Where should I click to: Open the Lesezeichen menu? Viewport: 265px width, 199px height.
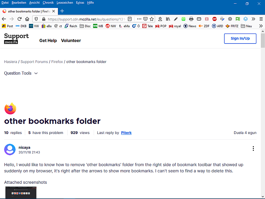click(x=65, y=3)
